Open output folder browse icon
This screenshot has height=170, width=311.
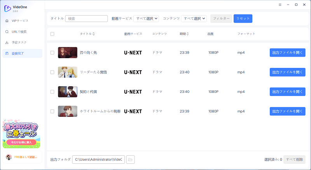pyautogui.click(x=130, y=160)
